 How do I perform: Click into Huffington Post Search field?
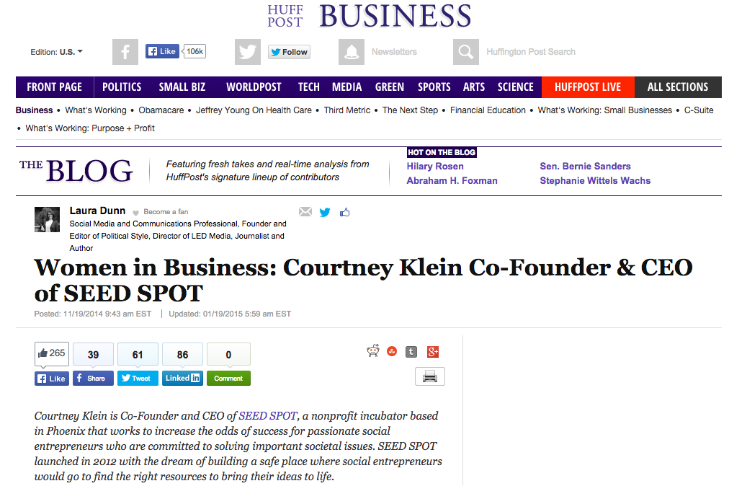531,52
